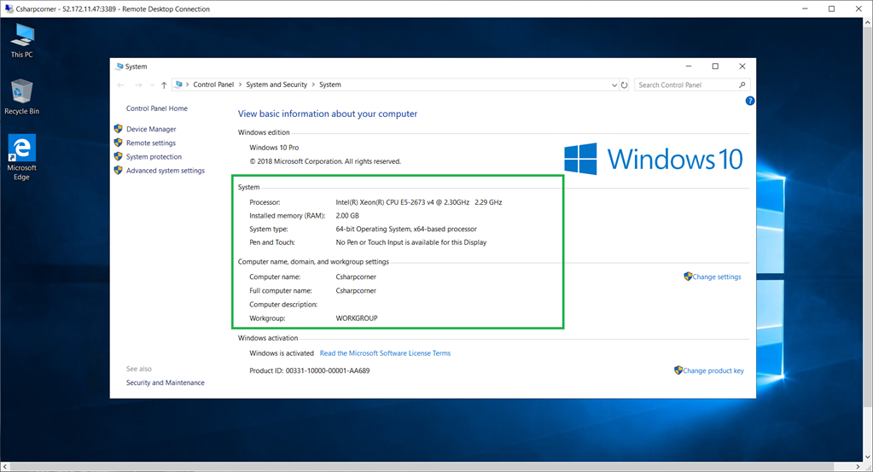Open Control Panel Home link
Viewport: 873px width, 472px height.
[156, 108]
